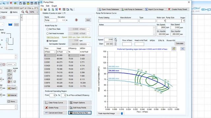Click the red pump symbol beside the Elevation field
Viewport: 211px width, 118px height.
tap(76, 20)
